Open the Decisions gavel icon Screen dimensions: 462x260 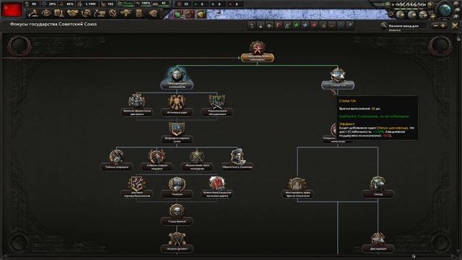pyautogui.click(x=33, y=13)
